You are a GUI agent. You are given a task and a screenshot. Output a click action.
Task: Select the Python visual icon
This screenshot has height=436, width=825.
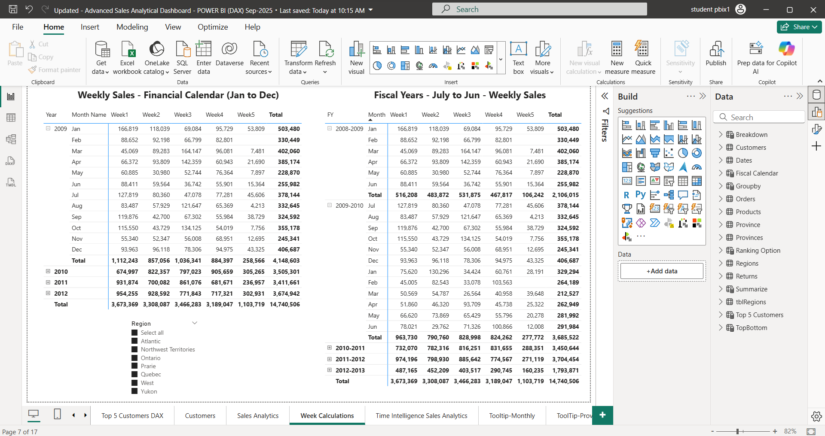(641, 194)
